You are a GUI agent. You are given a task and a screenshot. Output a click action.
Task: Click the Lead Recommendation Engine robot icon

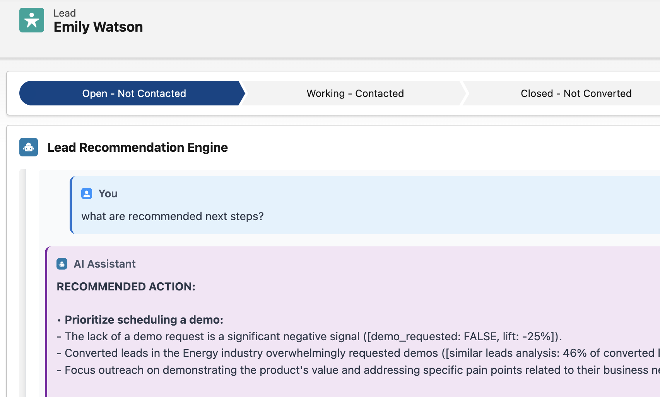[x=28, y=147]
